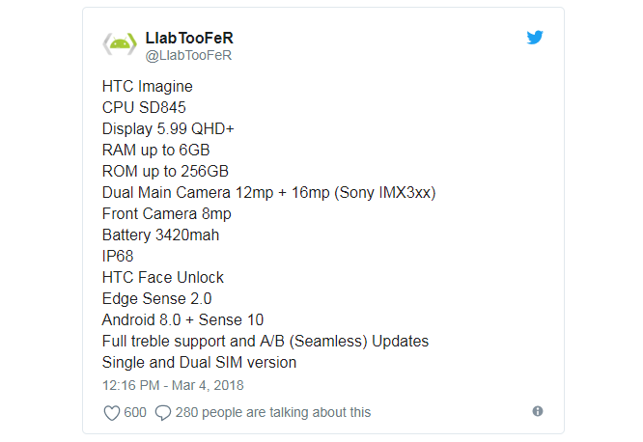This screenshot has width=643, height=442.
Task: Click the 'Dual Main Camera' spec line
Action: 268,192
